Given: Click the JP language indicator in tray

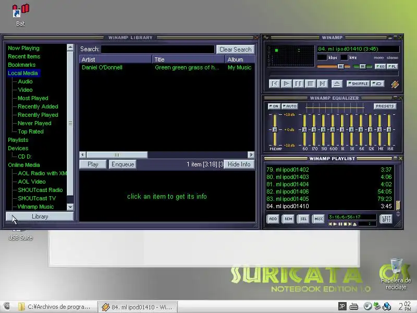Looking at the screenshot, I should (342, 306).
